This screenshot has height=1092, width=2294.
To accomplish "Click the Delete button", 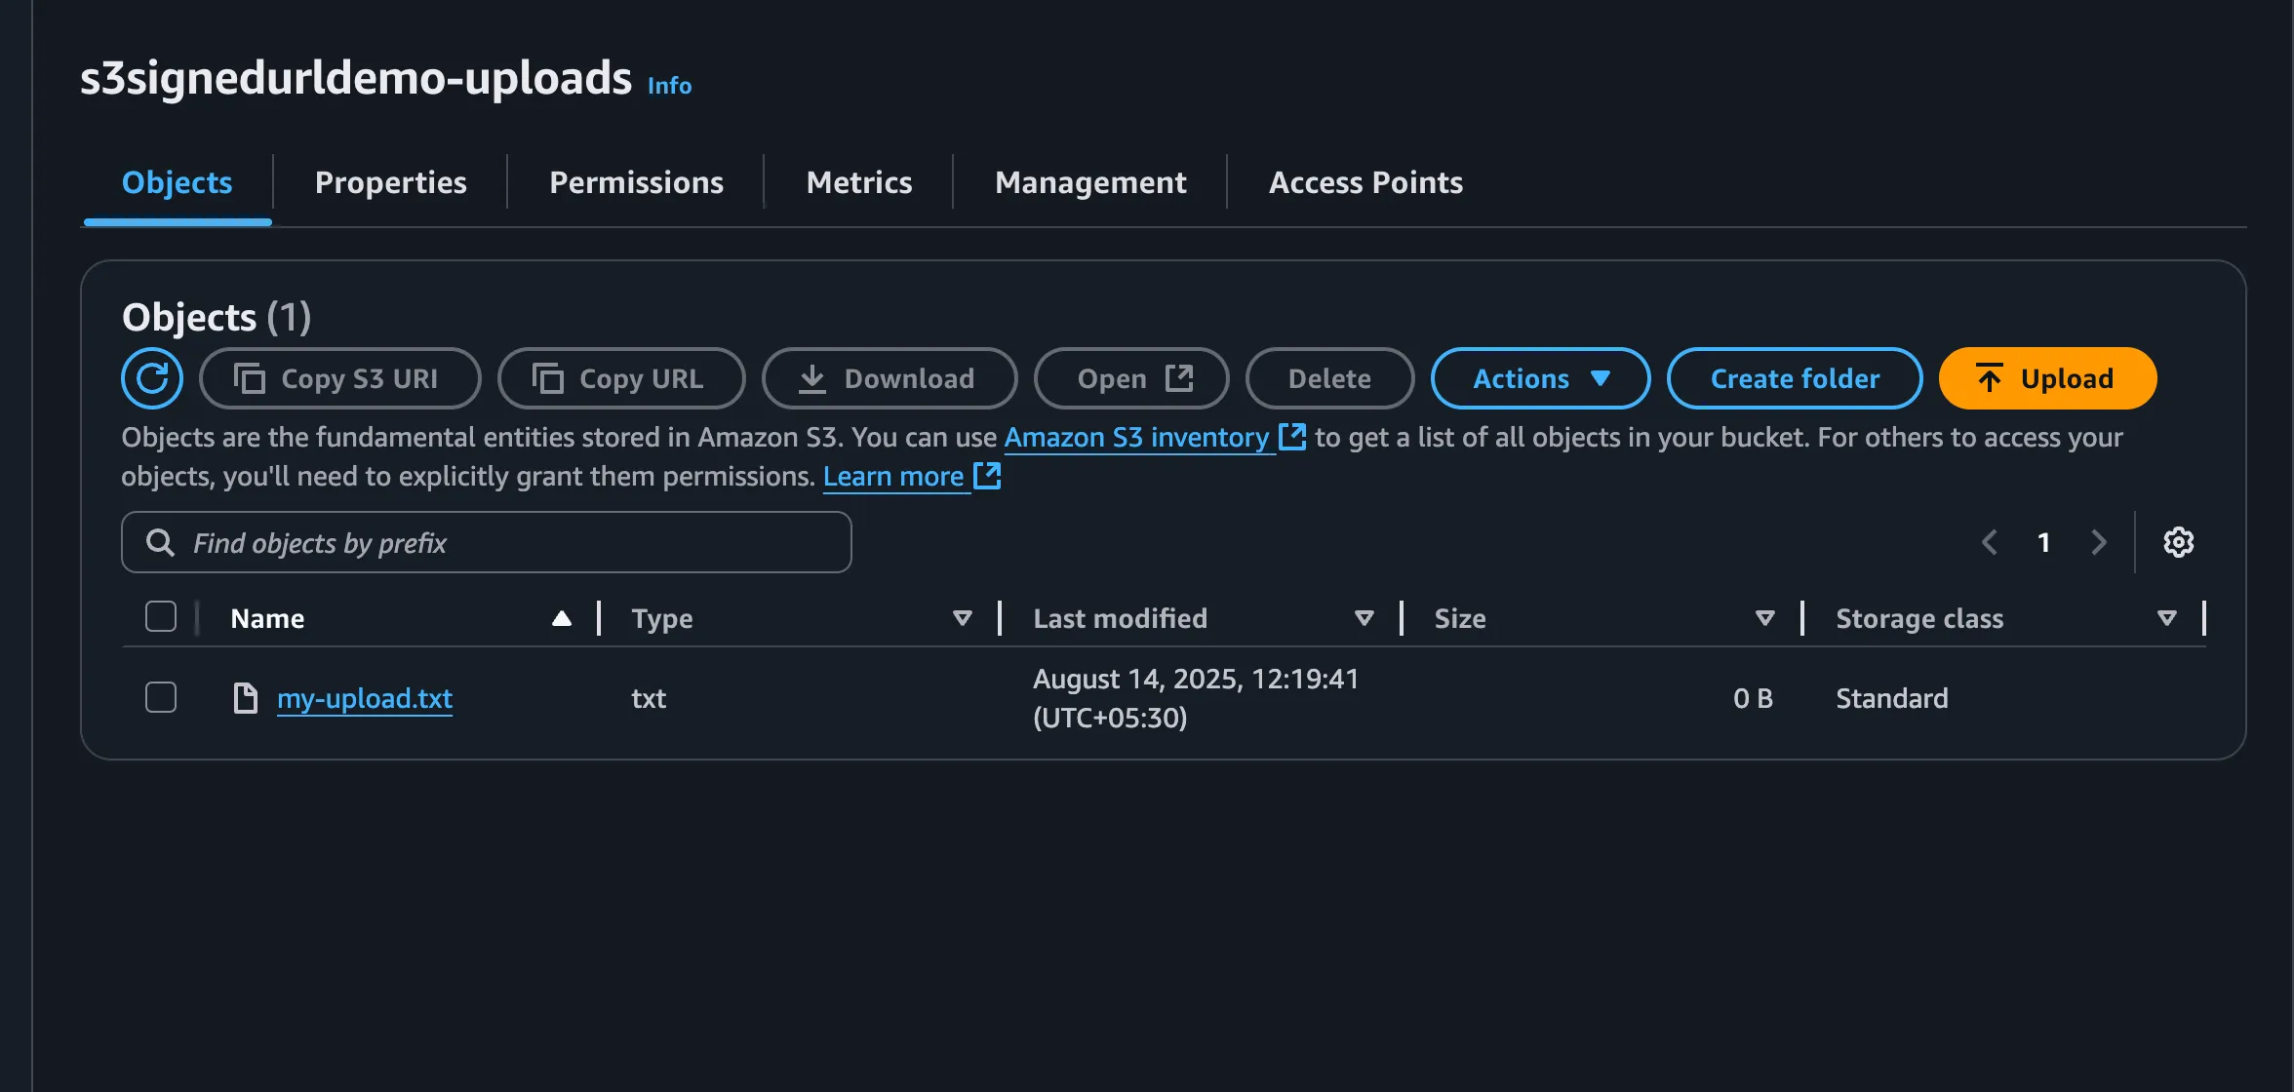I will point(1329,378).
